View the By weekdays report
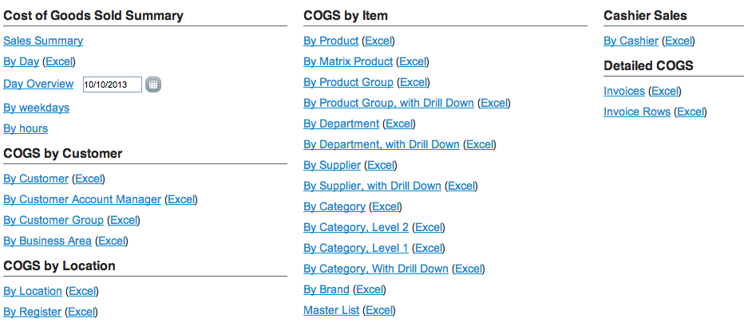Image resolution: width=744 pixels, height=322 pixels. point(37,108)
